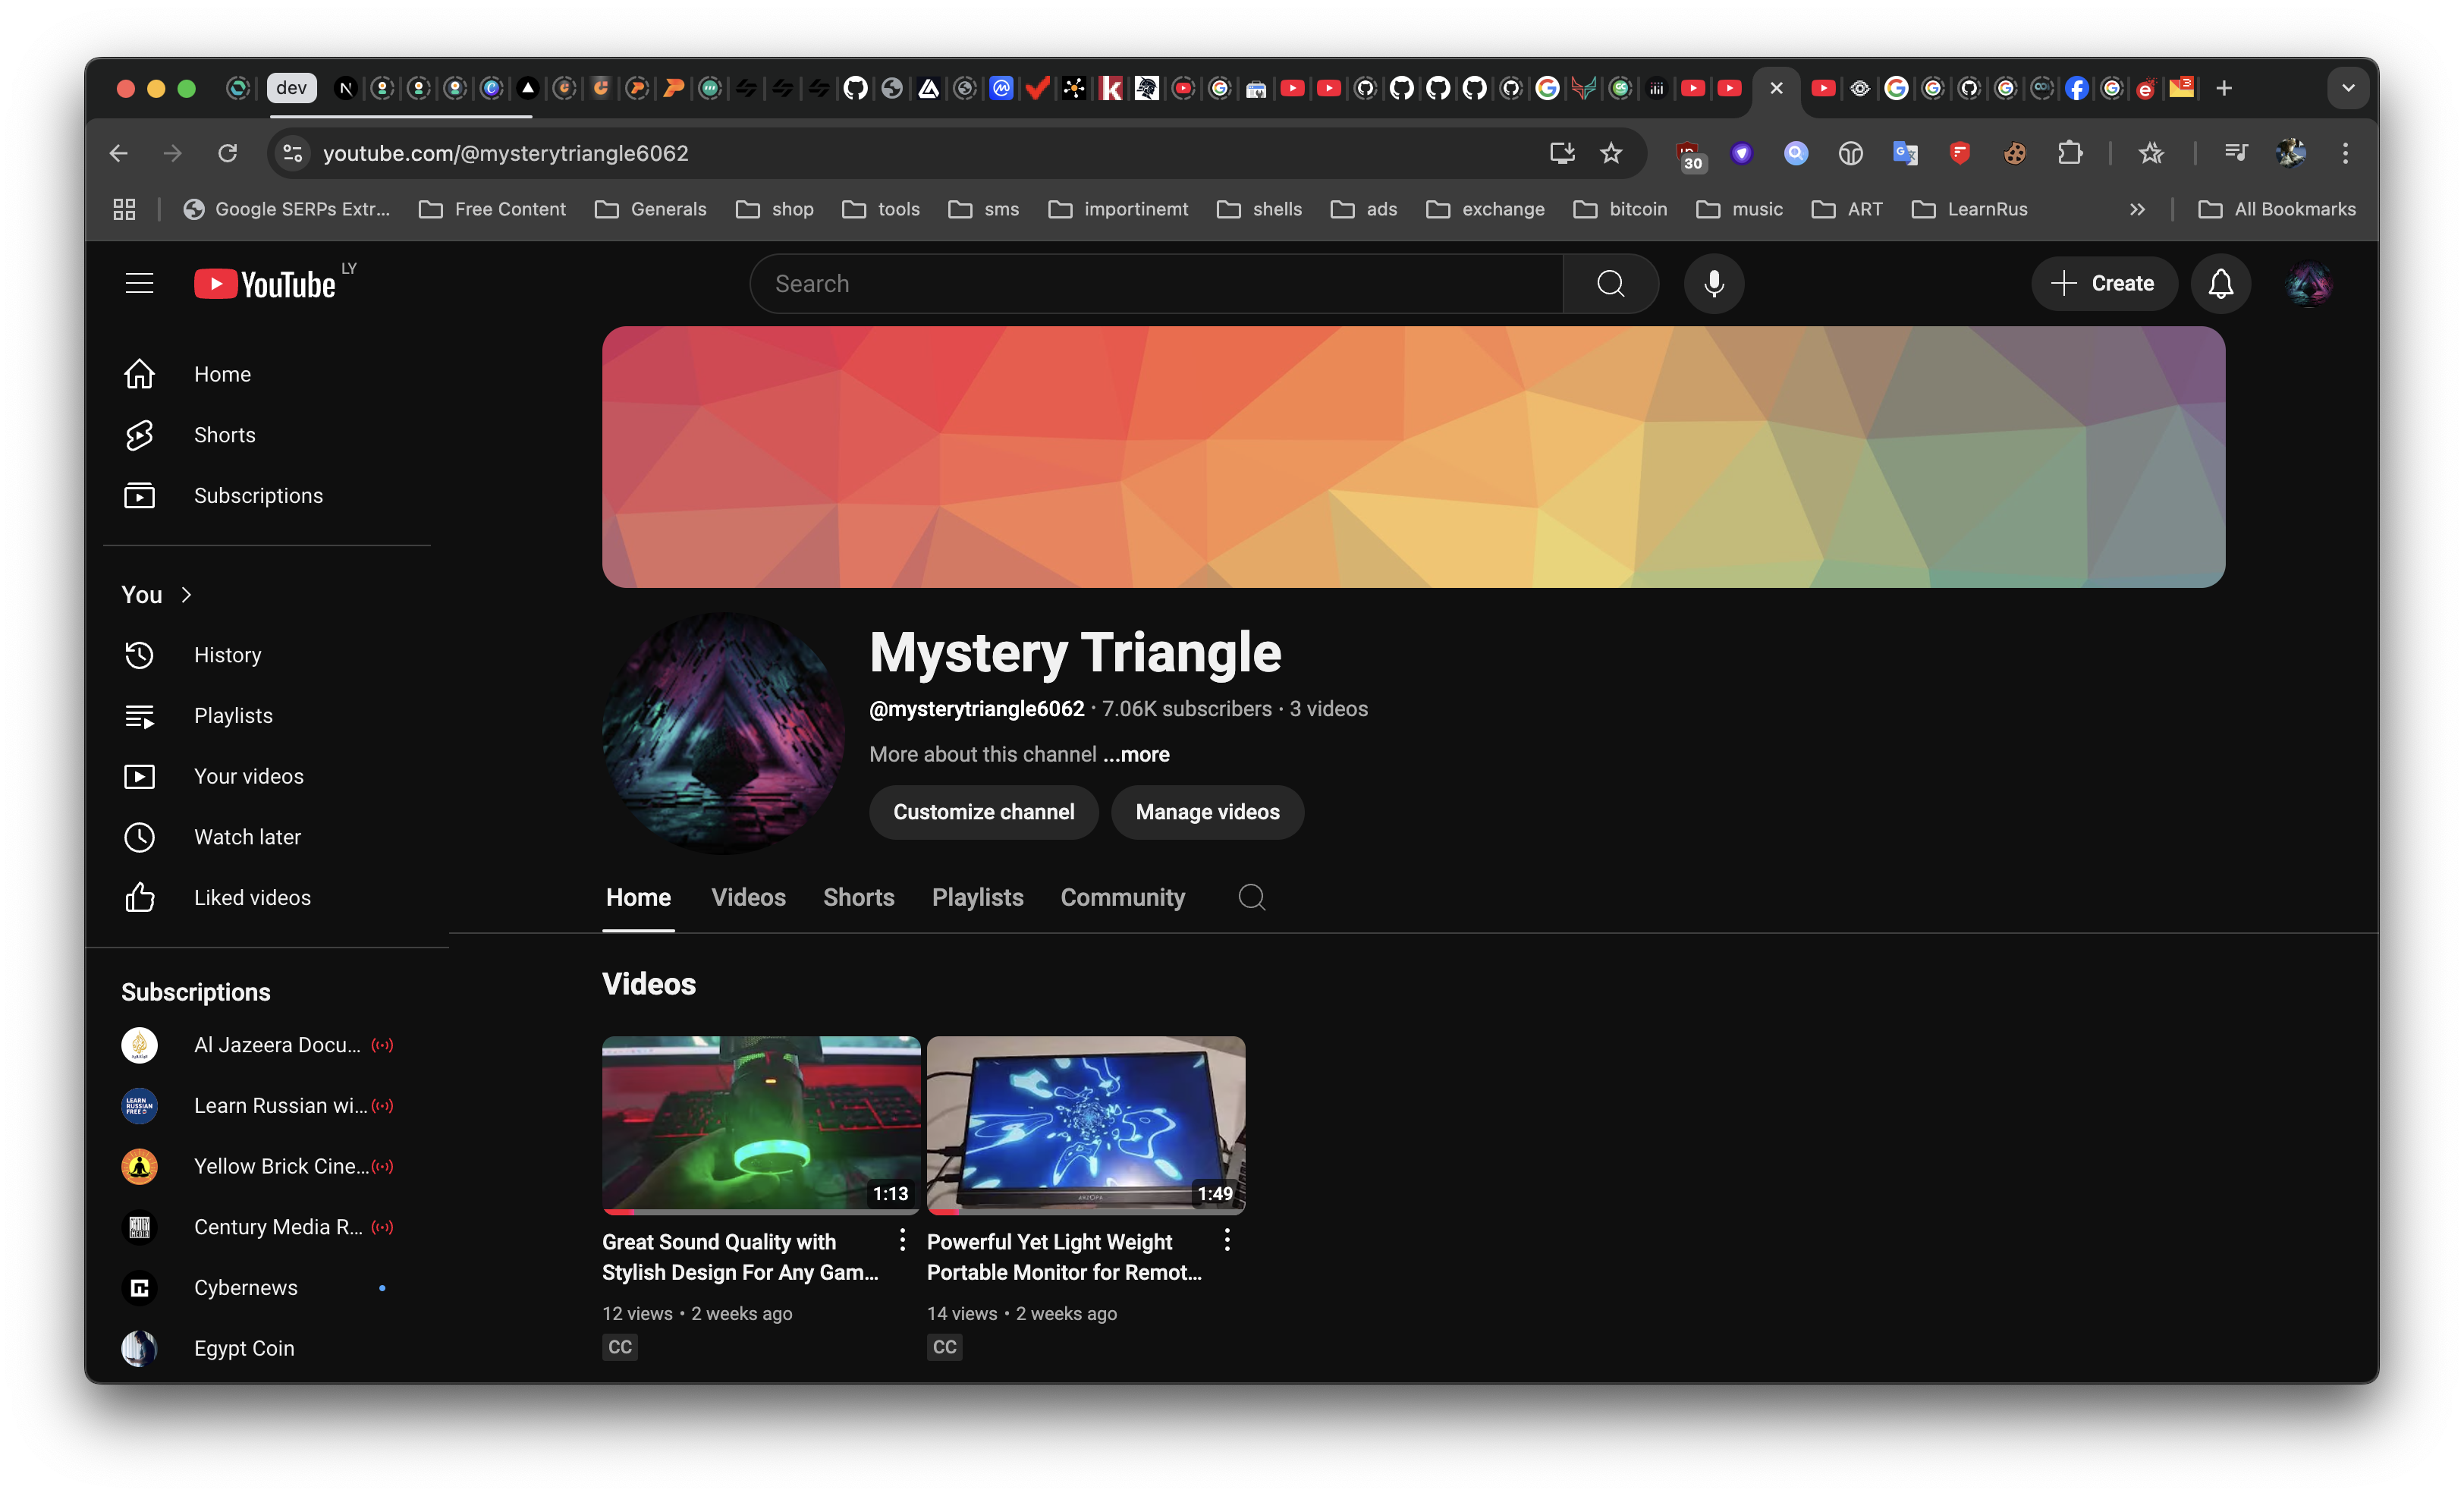
Task: Open Chrome three-dot menu
Action: point(2345,153)
